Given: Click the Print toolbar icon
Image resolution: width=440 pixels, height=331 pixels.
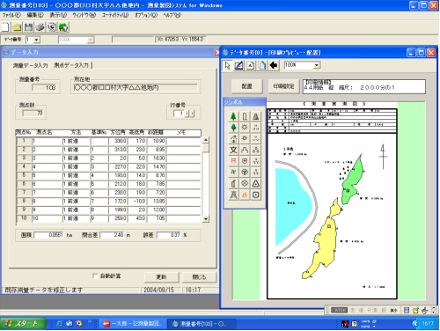Looking at the screenshot, I should point(40,27).
